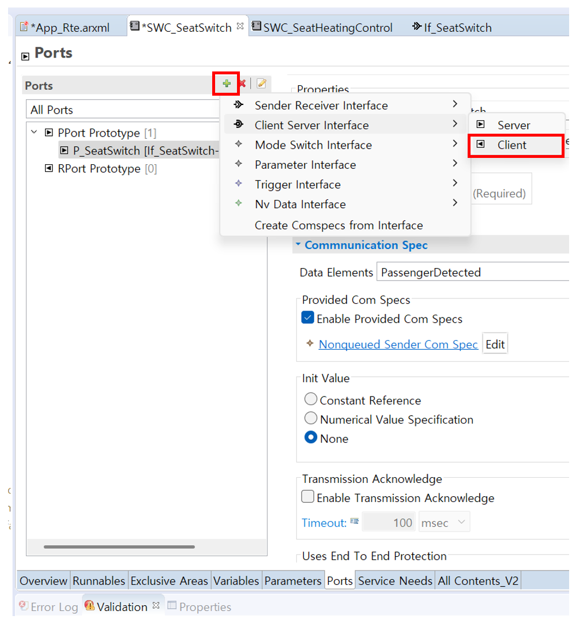The image size is (587, 623).
Task: Close the SWC_SeatSwitch editor tab
Action: 240,27
